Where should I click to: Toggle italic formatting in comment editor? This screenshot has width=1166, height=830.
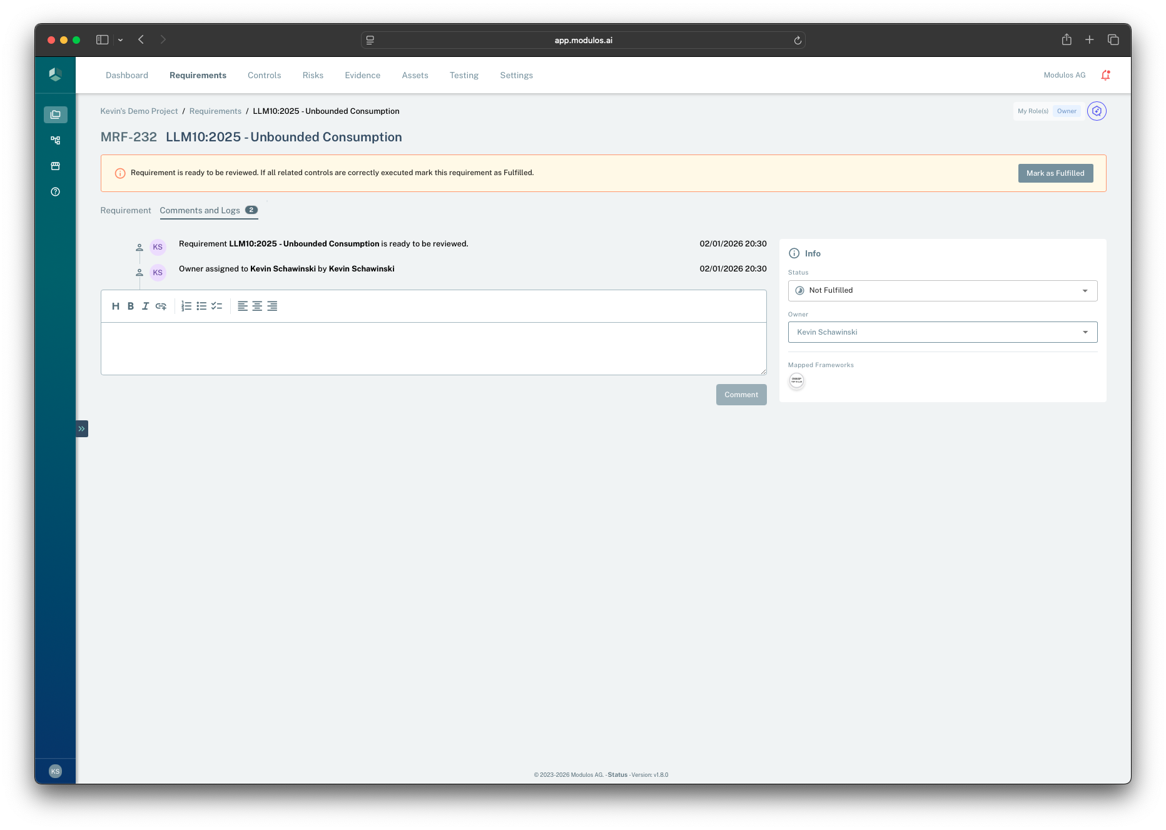click(x=145, y=306)
